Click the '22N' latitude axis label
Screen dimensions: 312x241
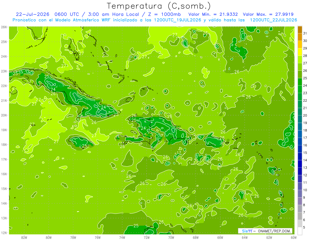pos(4,86)
